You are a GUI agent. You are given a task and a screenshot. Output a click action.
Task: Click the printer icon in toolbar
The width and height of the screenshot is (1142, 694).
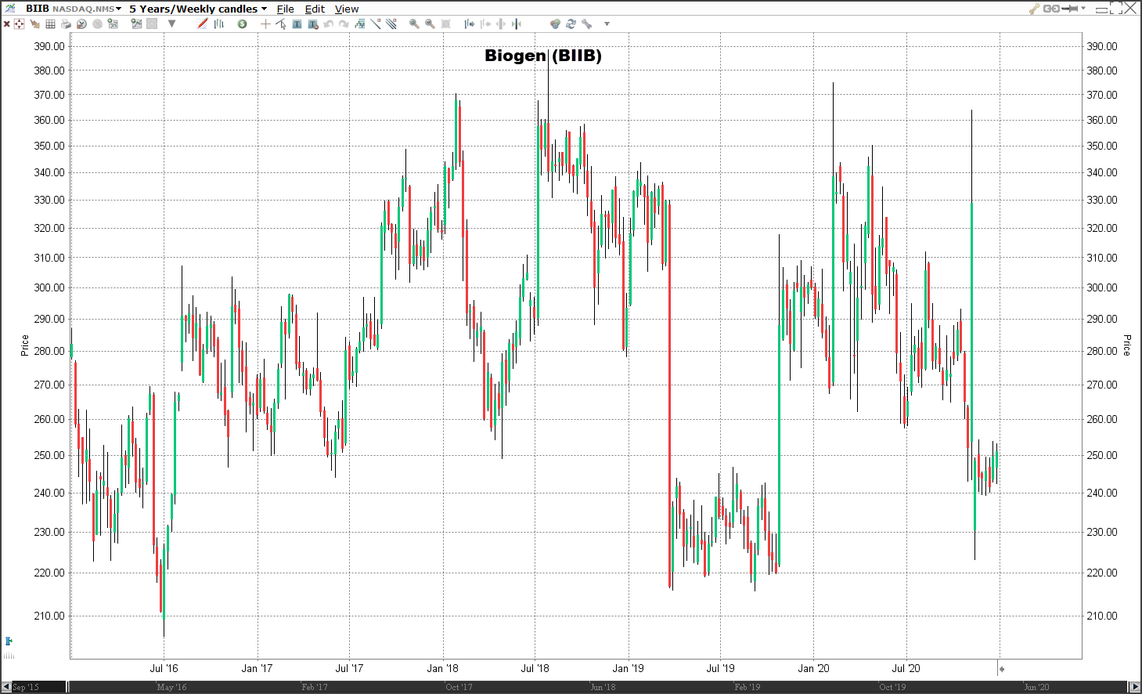tap(66, 24)
